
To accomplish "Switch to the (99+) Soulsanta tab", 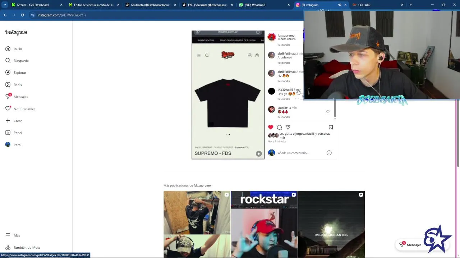I will pos(207,5).
